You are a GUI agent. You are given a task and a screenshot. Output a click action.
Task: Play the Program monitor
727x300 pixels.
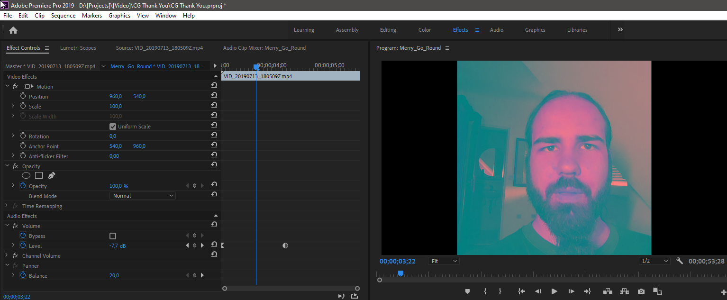(x=554, y=291)
